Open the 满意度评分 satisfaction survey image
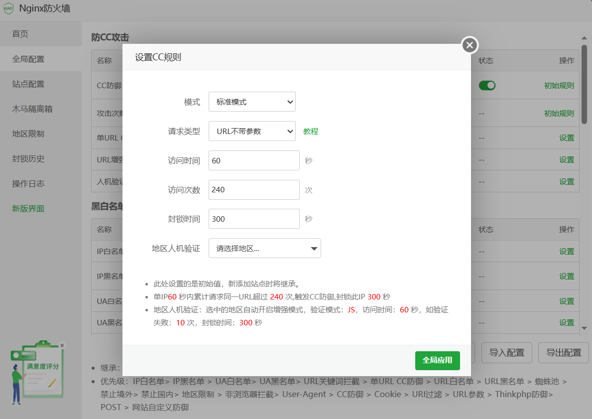Screen dimensions: 592x419 click(x=37, y=373)
